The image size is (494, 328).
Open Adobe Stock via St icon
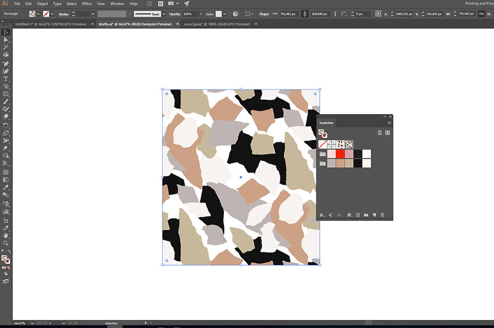coord(161,4)
